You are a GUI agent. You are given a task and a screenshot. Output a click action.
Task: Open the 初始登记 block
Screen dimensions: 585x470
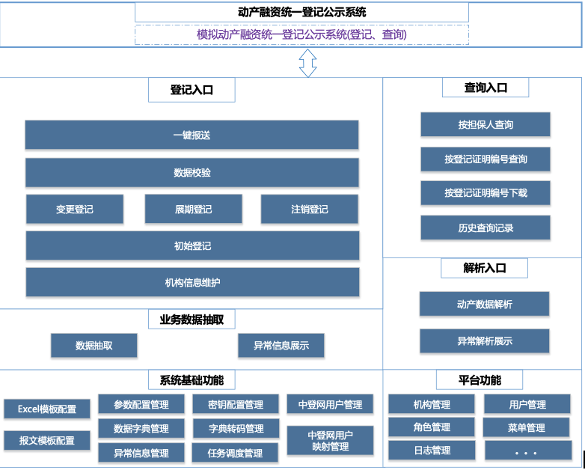point(192,245)
